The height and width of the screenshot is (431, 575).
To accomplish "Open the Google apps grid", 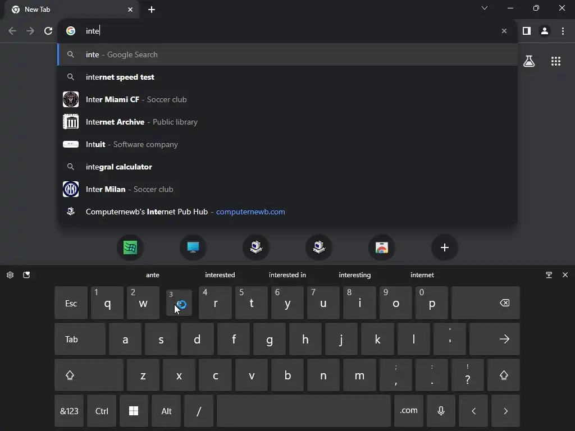I will tap(556, 61).
